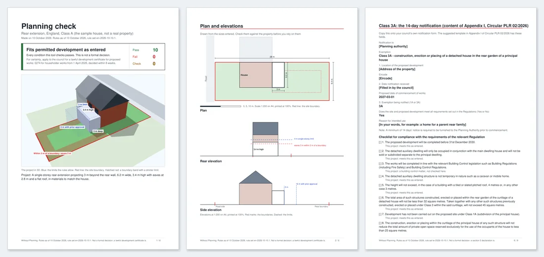Click the red Fail count '0'

click(154, 57)
